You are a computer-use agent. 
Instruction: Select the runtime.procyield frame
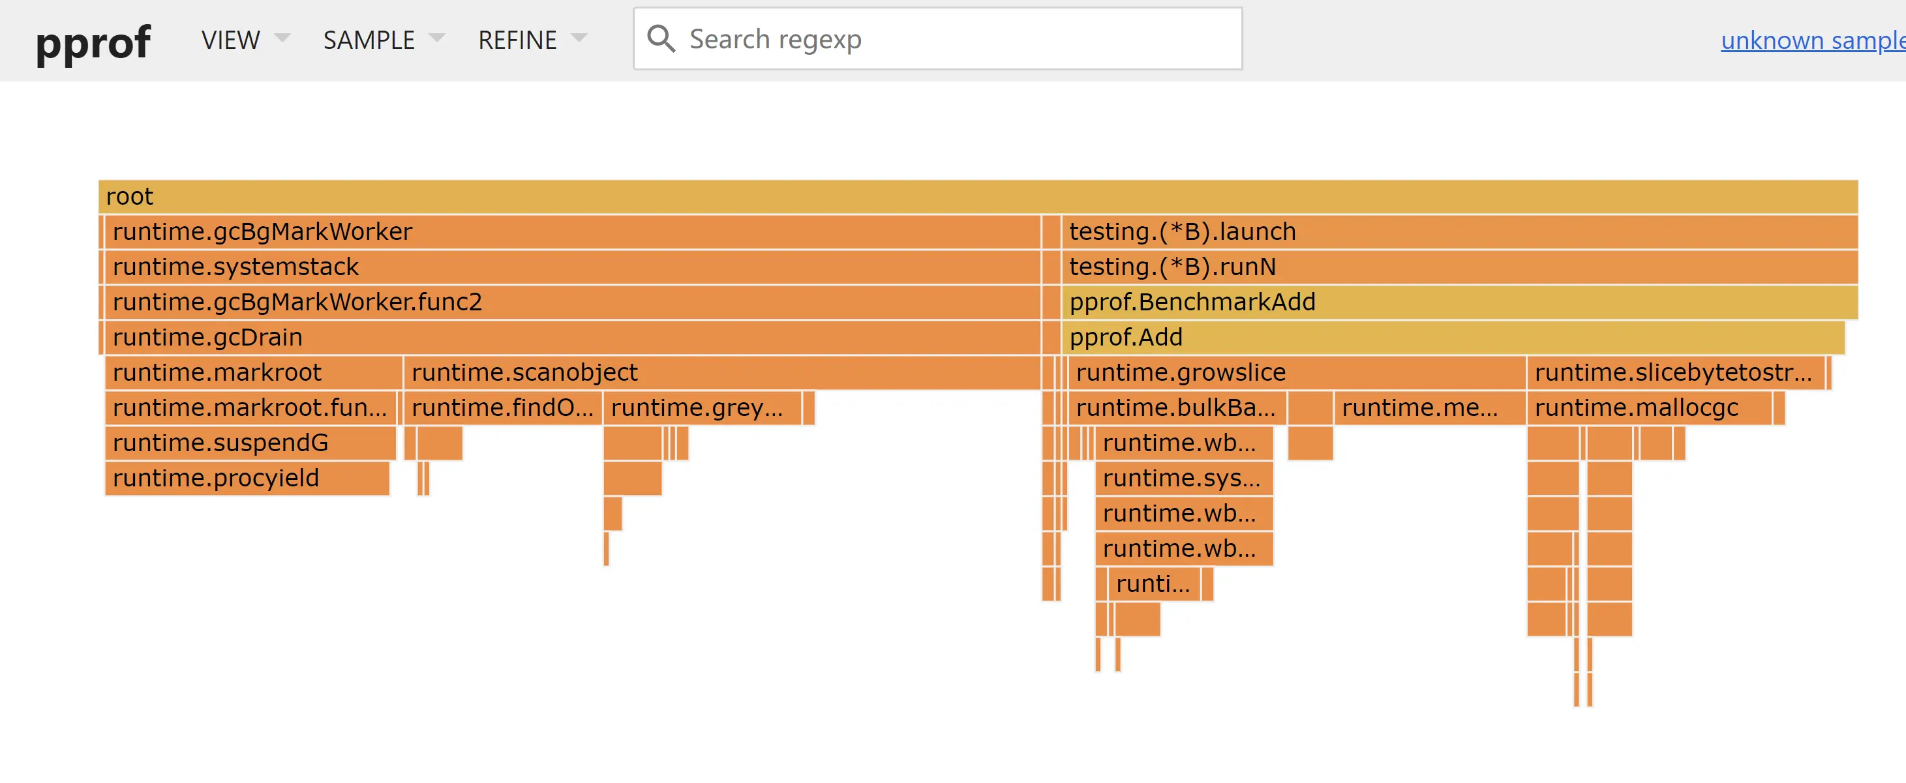click(246, 479)
